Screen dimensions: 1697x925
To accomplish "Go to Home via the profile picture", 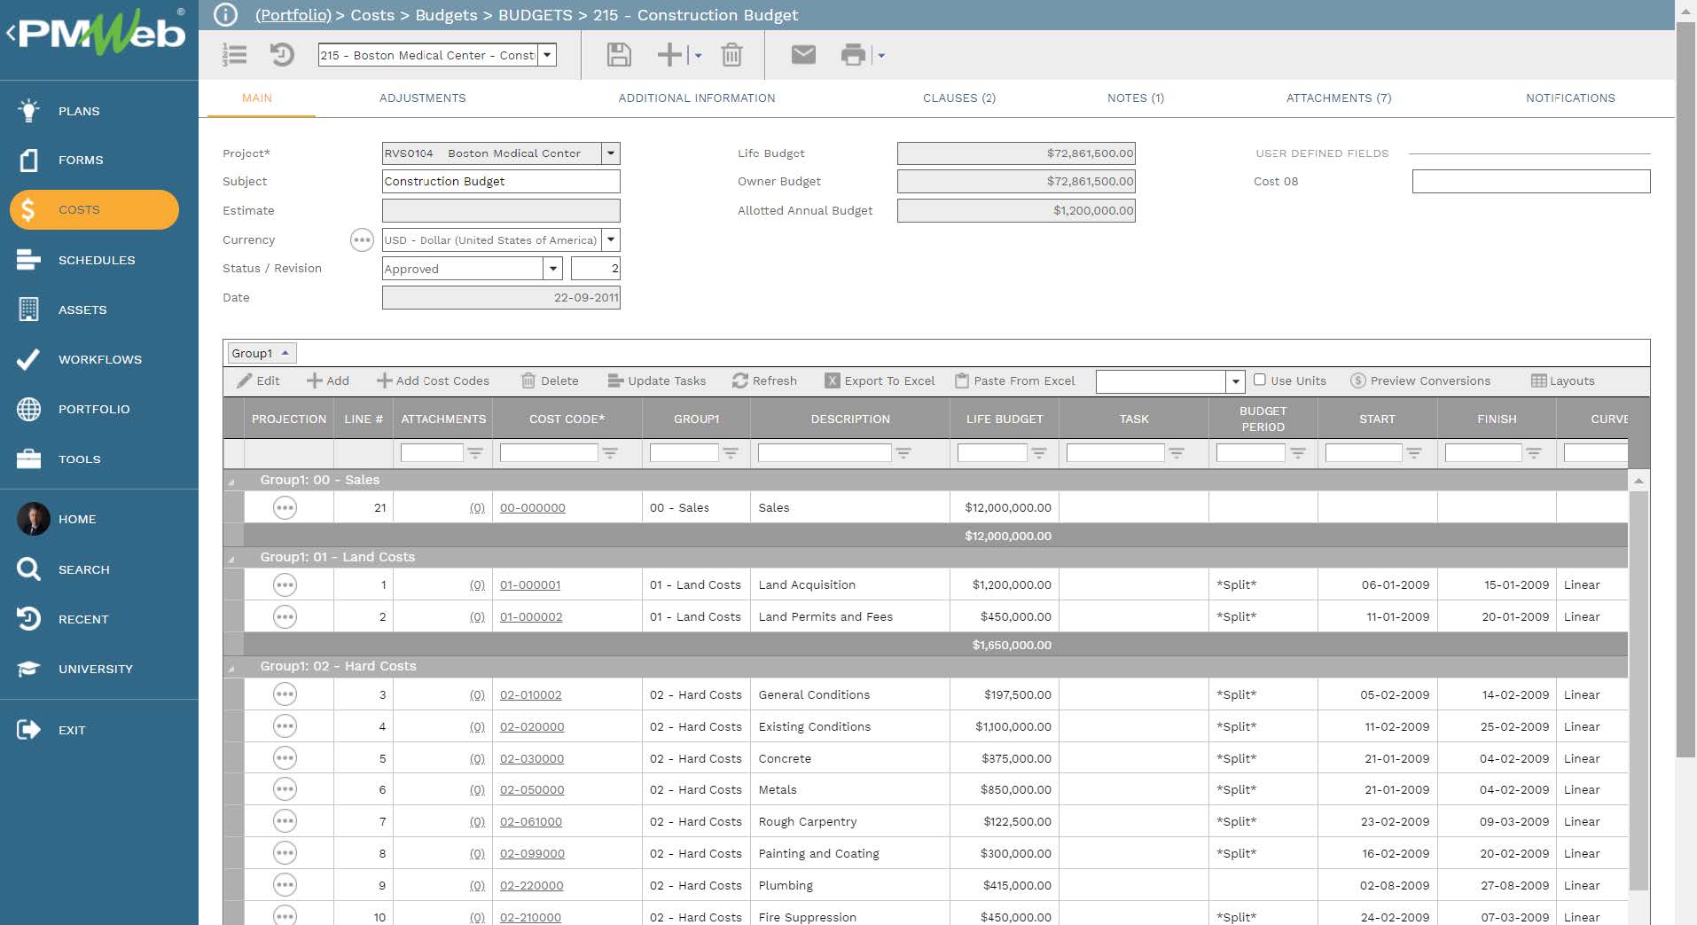I will click(x=34, y=519).
